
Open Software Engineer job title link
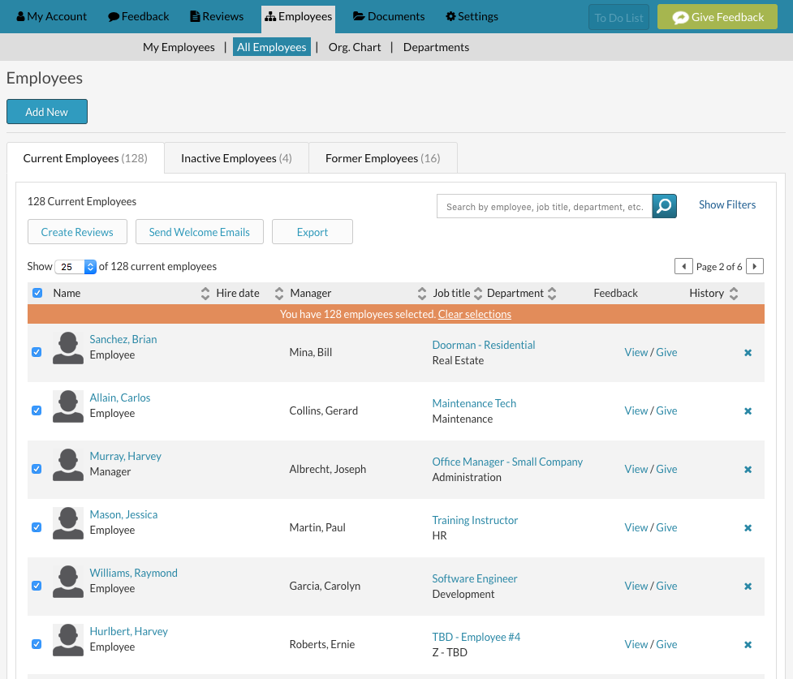click(474, 578)
